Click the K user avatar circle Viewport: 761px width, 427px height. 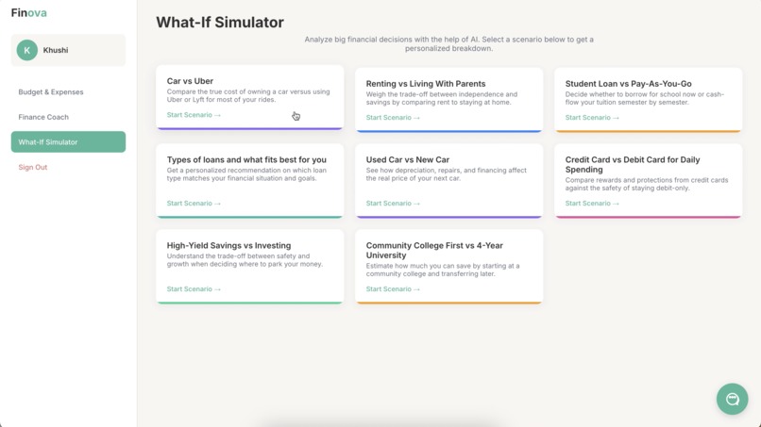27,50
